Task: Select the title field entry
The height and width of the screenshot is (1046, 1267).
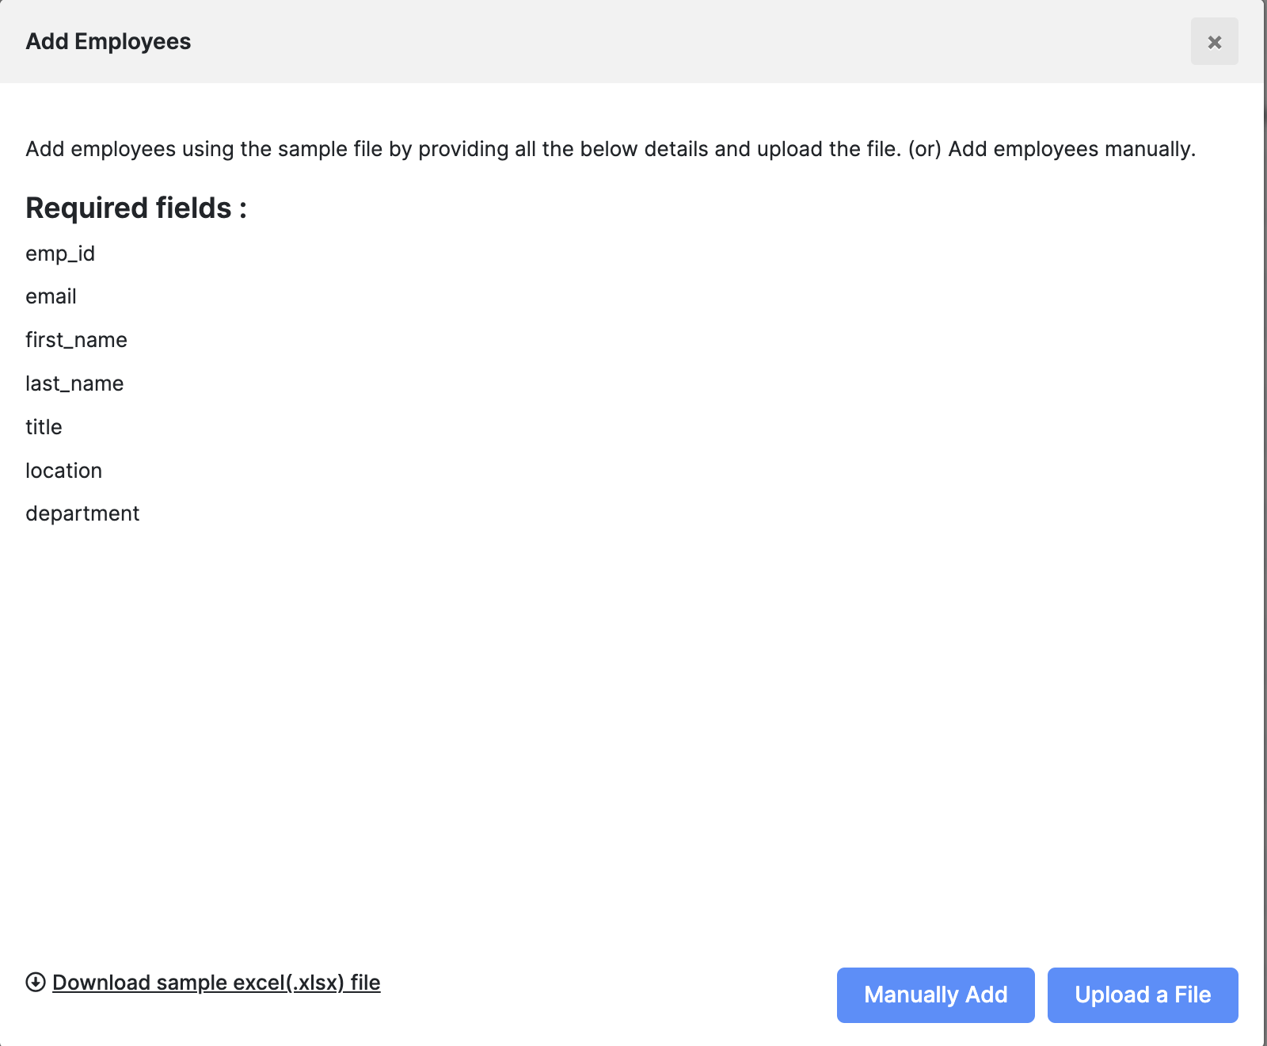Action: pyautogui.click(x=44, y=427)
